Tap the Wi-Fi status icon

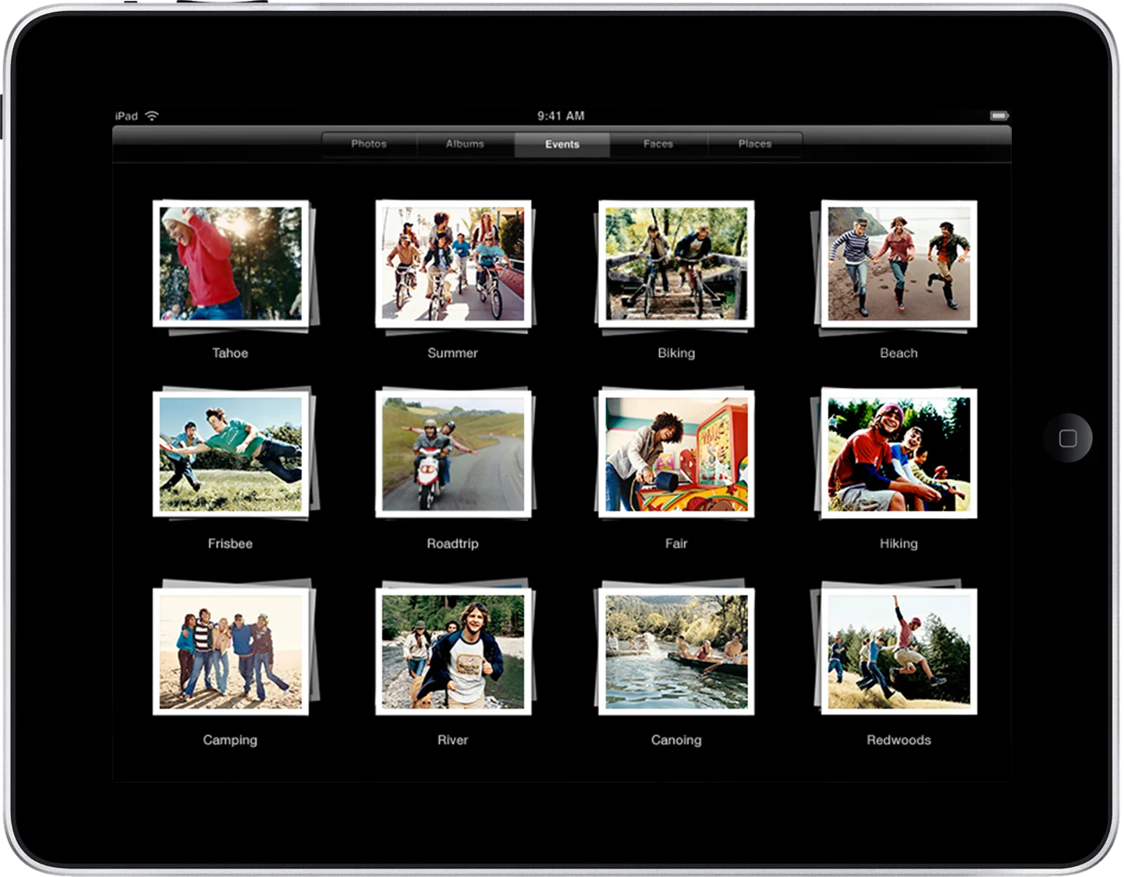[x=152, y=115]
